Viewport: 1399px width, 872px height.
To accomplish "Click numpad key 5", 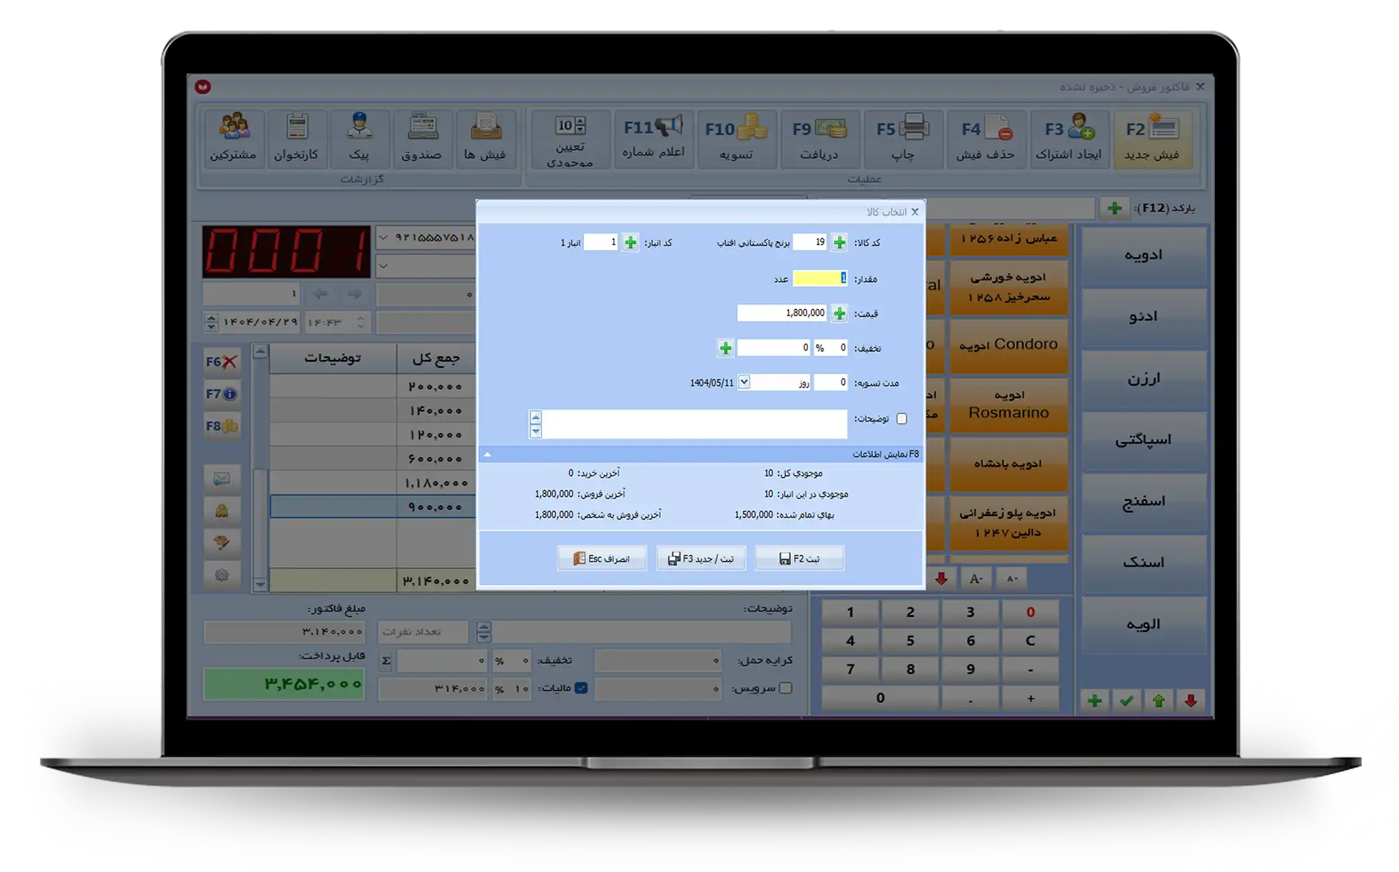I will 910,641.
